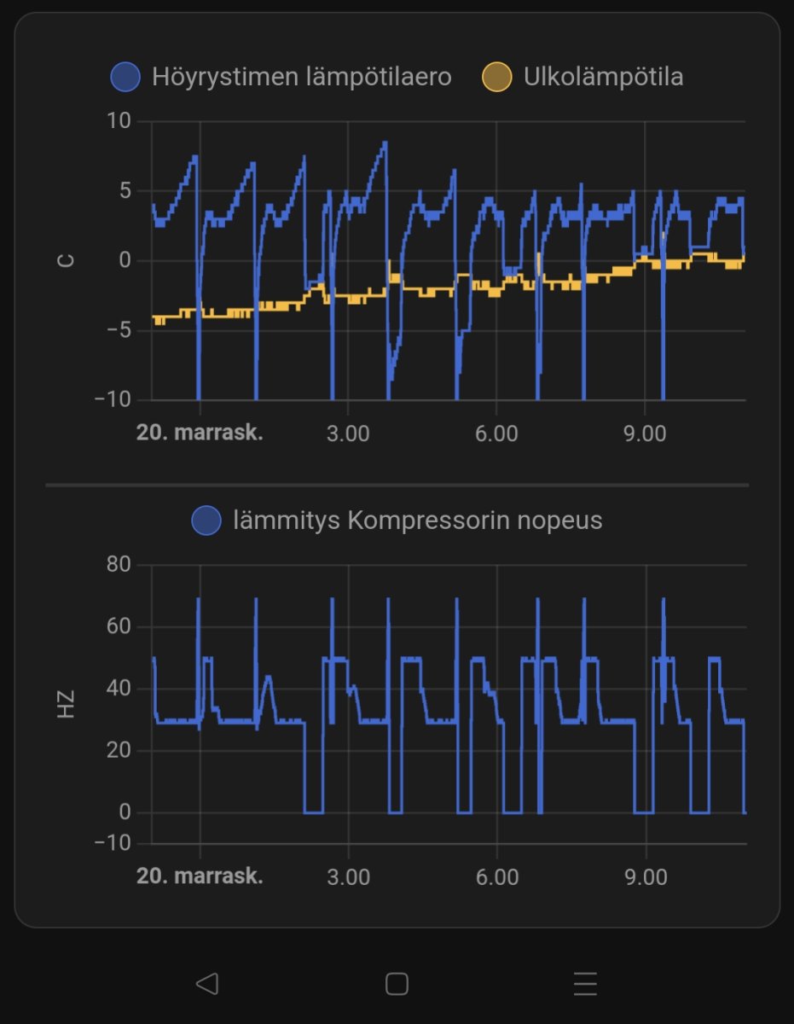Click 3.00 time label under compressor chart

tap(348, 876)
